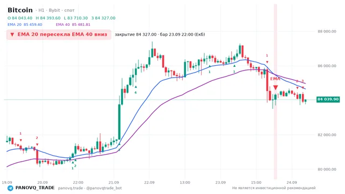This screenshot has width=345, height=194.
Task: Click the 19.09 date axis label
Action: pyautogui.click(x=7, y=182)
